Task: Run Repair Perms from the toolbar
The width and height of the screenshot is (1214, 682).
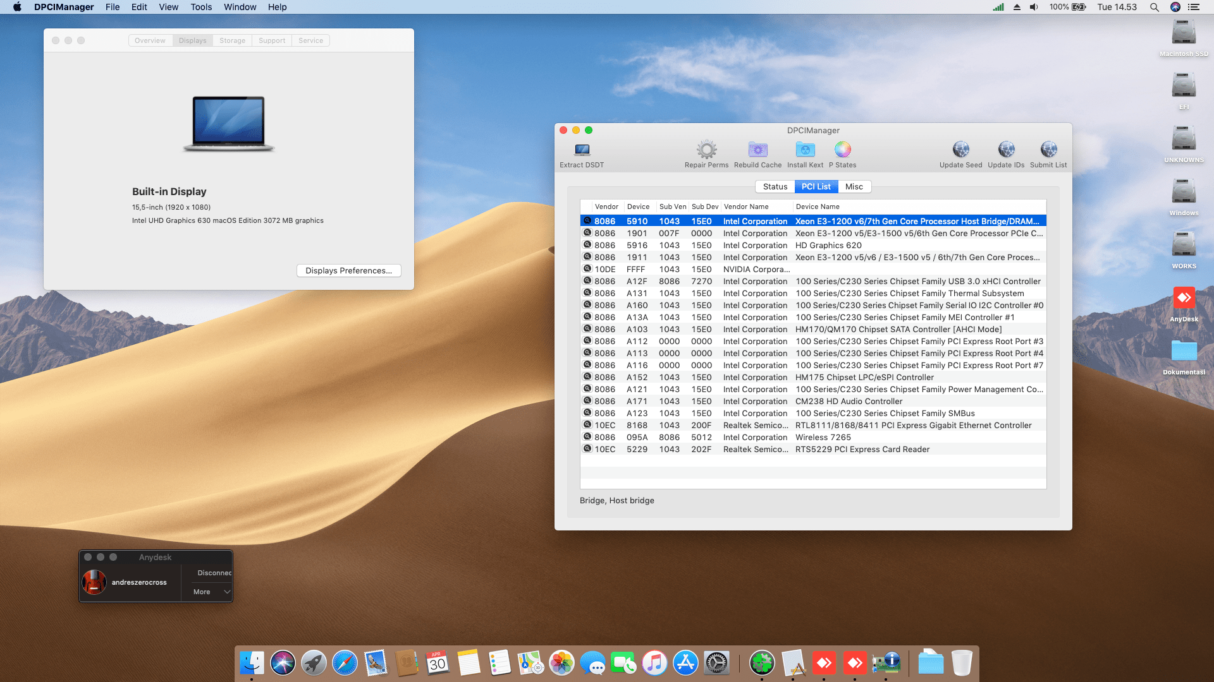Action: (706, 150)
